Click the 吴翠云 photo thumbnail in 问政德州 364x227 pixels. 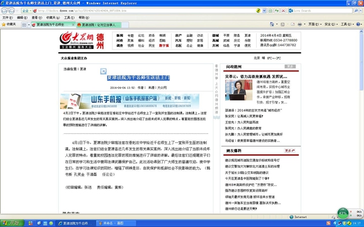click(x=238, y=90)
